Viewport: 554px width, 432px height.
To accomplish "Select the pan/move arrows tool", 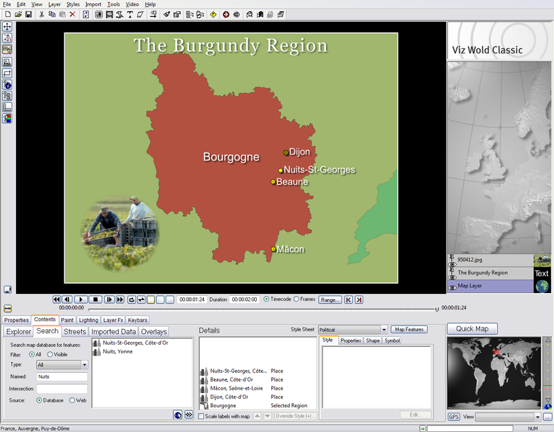I will pos(7,27).
